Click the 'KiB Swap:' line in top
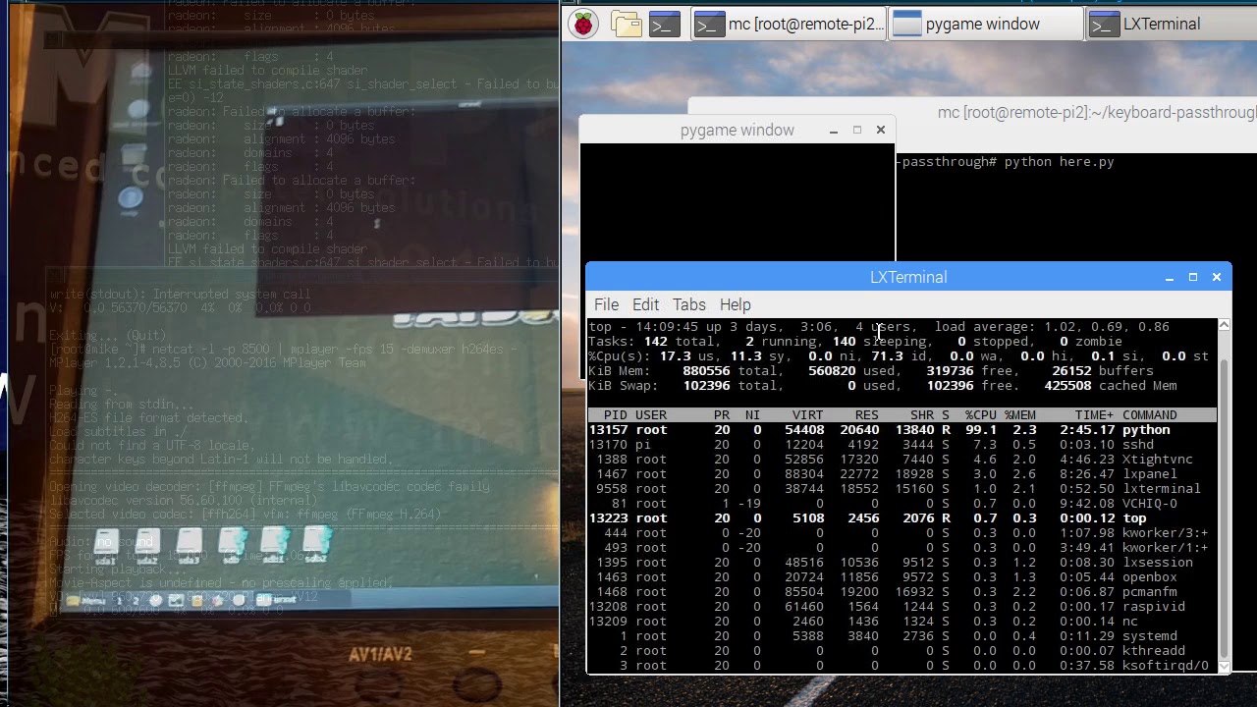This screenshot has height=707, width=1257. tap(883, 385)
